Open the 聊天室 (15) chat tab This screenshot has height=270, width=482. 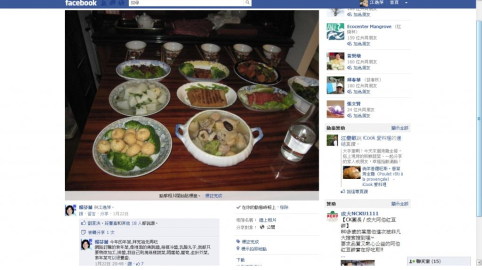438,261
